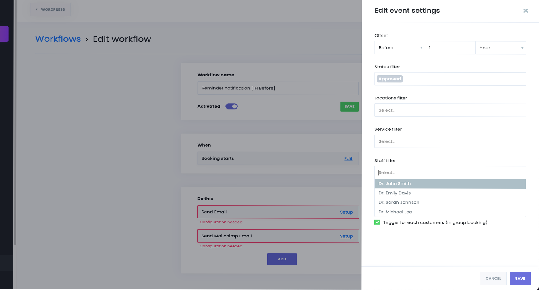Image resolution: width=539 pixels, height=290 pixels.
Task: Cancel the event settings changes
Action: coord(493,278)
